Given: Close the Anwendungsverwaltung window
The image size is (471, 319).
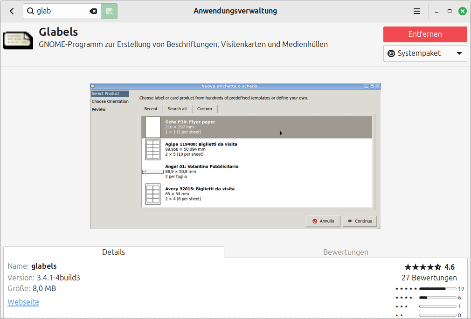Looking at the screenshot, I should 462,11.
